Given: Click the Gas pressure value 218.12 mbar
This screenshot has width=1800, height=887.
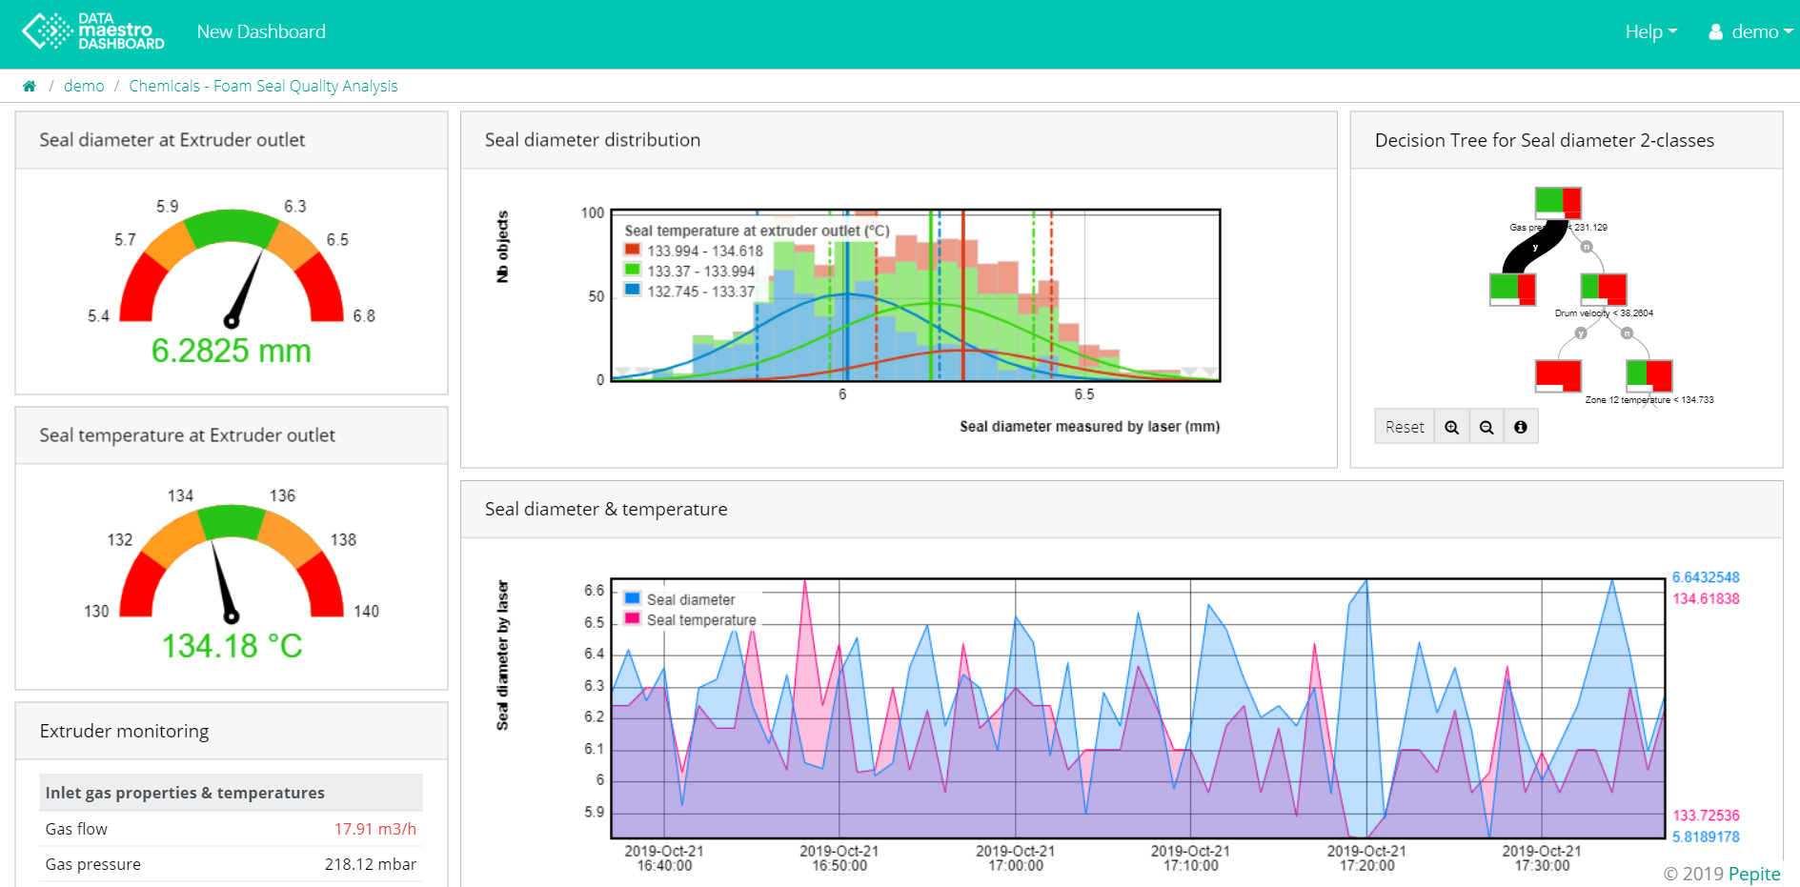Looking at the screenshot, I should (371, 864).
